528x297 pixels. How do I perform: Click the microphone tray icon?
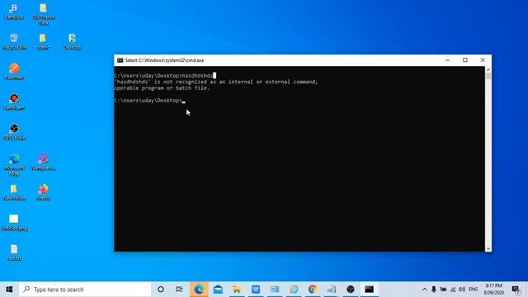coord(434,290)
